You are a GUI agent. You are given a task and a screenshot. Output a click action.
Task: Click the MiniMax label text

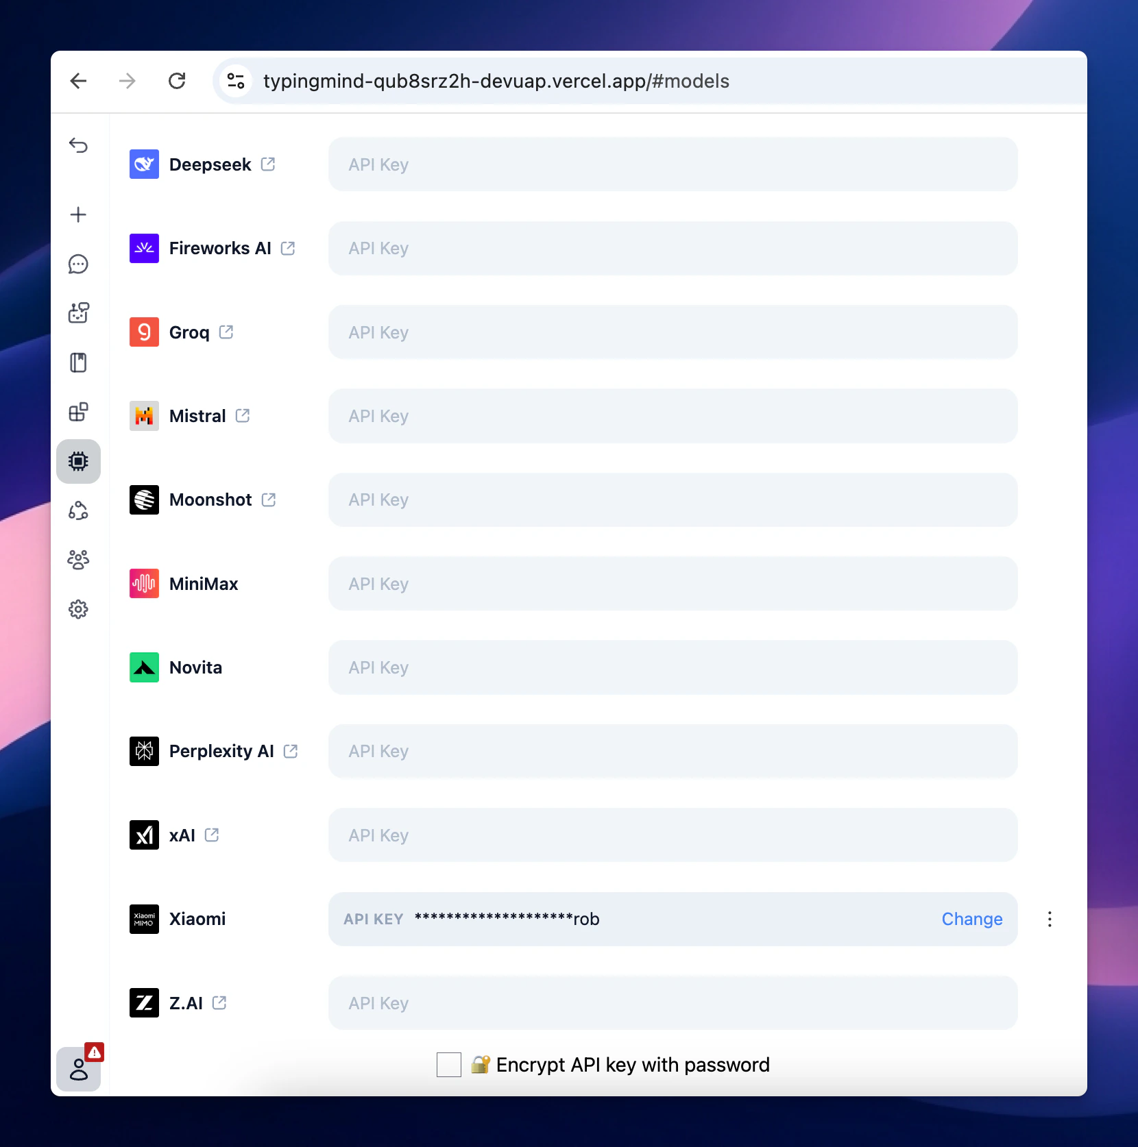click(204, 584)
